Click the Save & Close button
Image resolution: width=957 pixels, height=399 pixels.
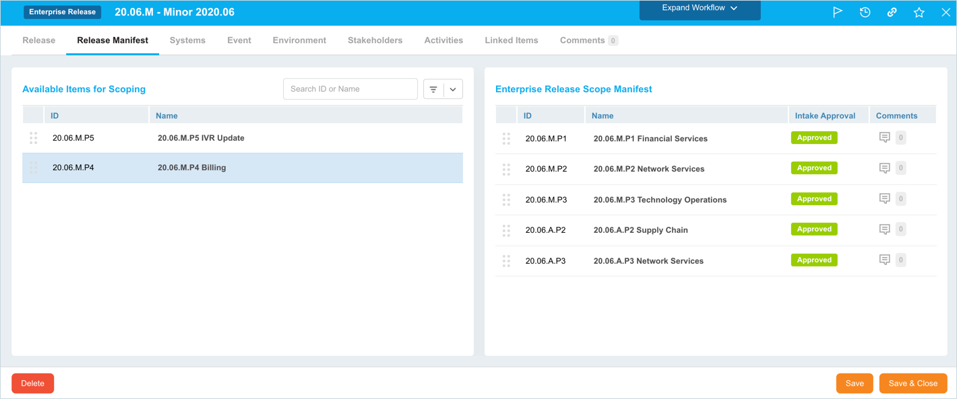pyautogui.click(x=913, y=384)
